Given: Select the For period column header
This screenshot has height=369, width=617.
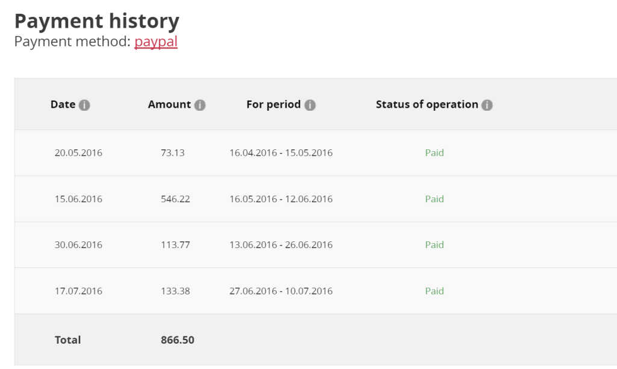Looking at the screenshot, I should point(274,104).
